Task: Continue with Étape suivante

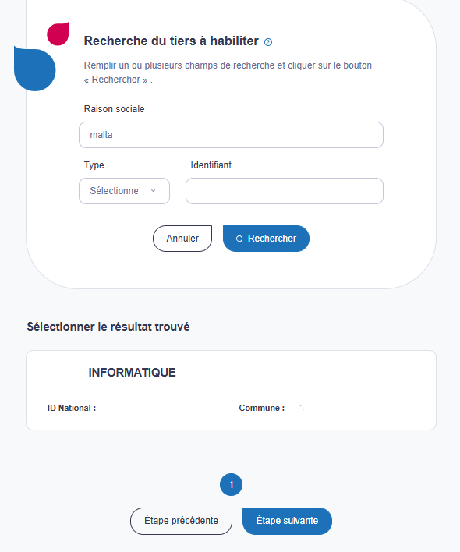Action: coord(287,521)
